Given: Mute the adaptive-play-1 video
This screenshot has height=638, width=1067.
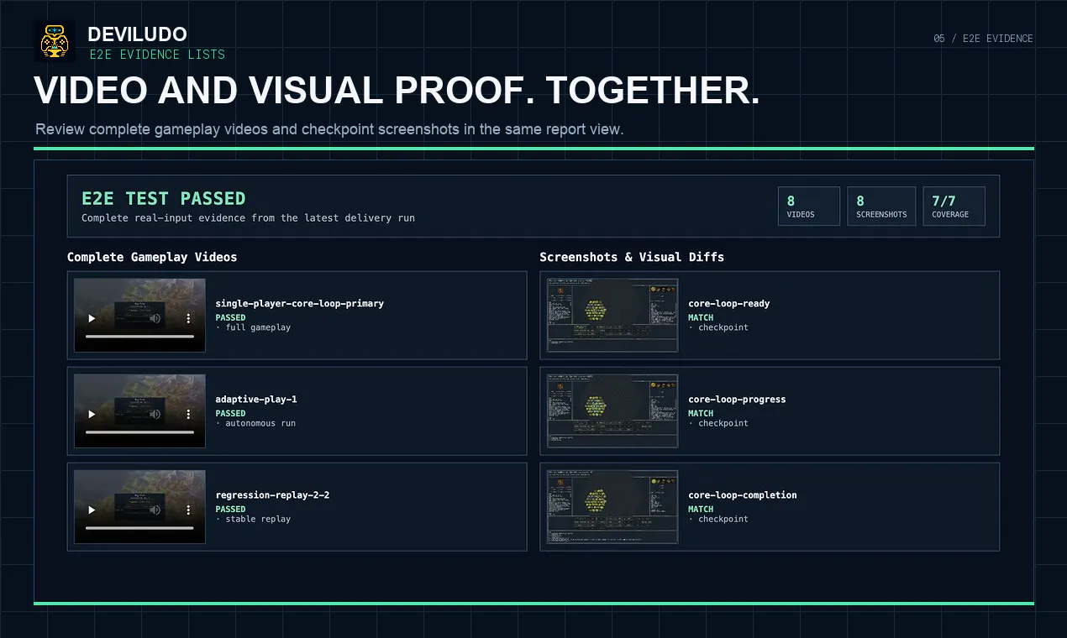Looking at the screenshot, I should tap(155, 415).
